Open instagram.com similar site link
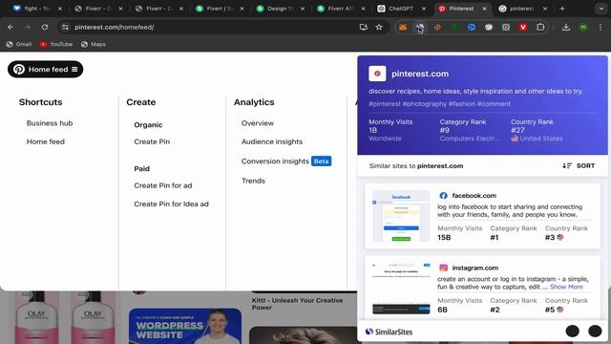Viewport: 611px width, 344px height. 475,268
